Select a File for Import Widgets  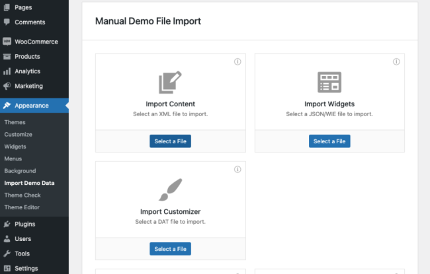pyautogui.click(x=329, y=141)
